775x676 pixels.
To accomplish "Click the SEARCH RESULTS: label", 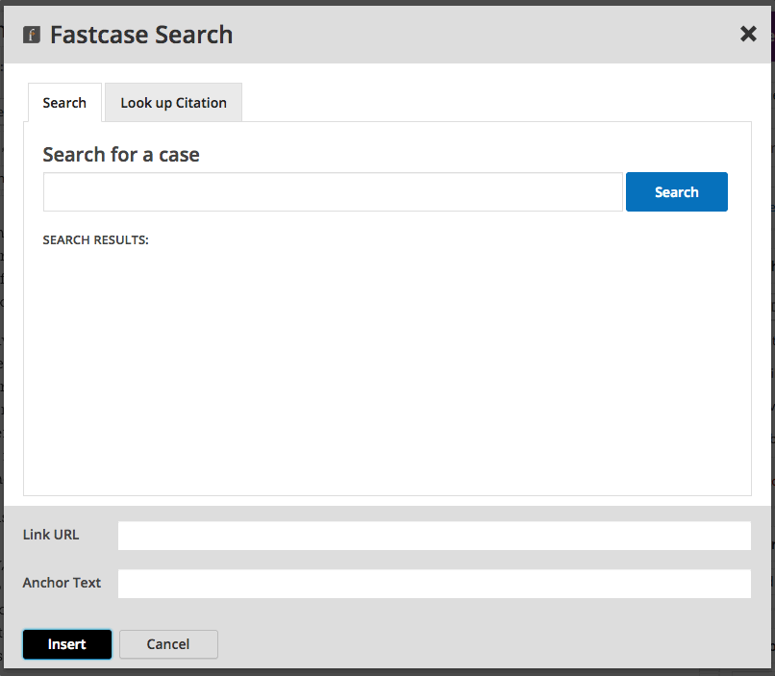I will [95, 240].
